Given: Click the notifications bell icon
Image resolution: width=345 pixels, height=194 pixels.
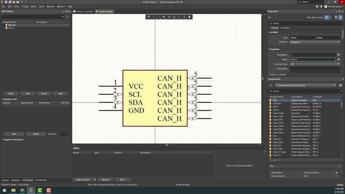Looking at the screenshot, I should pos(321,6).
